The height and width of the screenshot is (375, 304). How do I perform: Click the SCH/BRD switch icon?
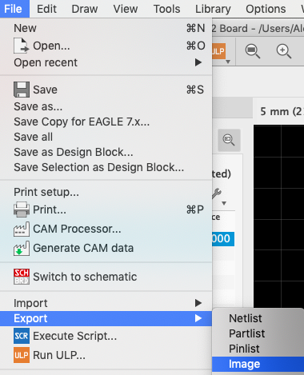pyautogui.click(x=22, y=277)
